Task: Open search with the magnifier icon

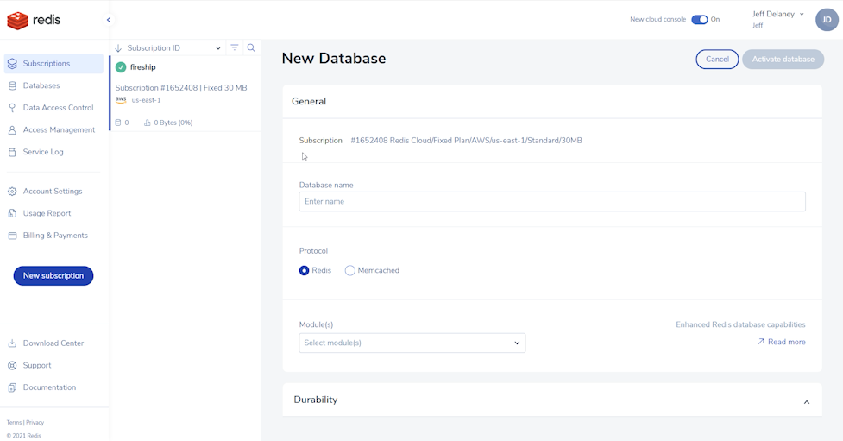Action: 251,48
